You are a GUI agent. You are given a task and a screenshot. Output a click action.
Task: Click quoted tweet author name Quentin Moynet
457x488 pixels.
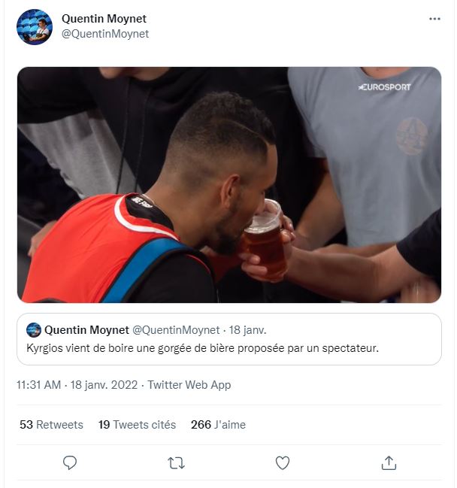click(x=86, y=330)
